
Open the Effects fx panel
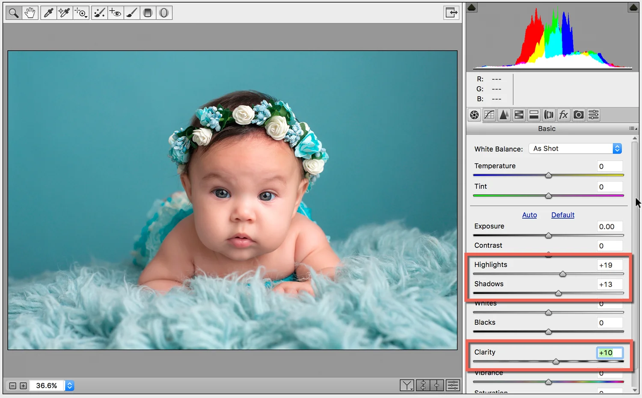coord(564,115)
